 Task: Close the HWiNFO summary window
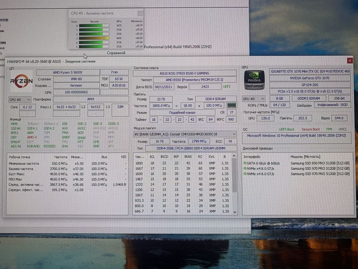coord(350,60)
